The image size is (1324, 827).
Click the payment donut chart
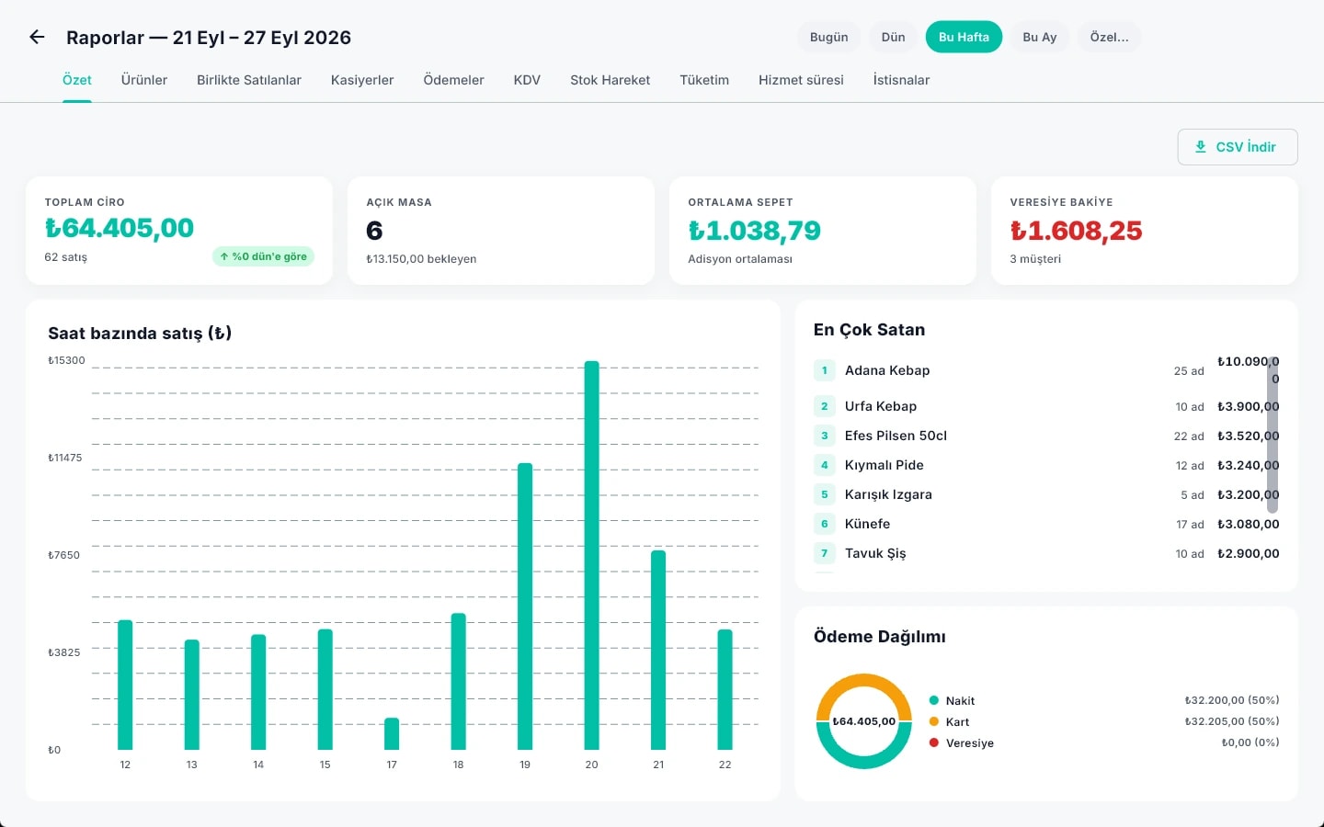(864, 721)
